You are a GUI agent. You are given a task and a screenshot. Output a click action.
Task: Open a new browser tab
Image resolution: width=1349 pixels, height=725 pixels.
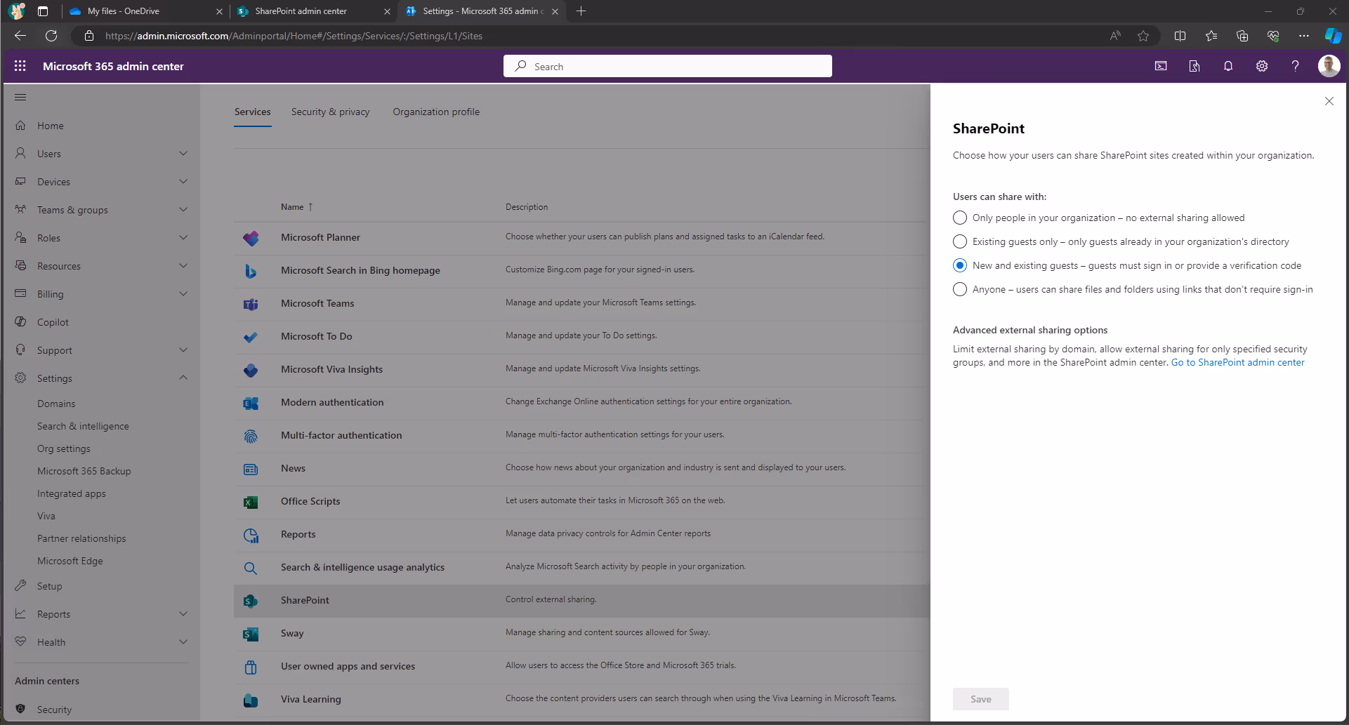581,11
